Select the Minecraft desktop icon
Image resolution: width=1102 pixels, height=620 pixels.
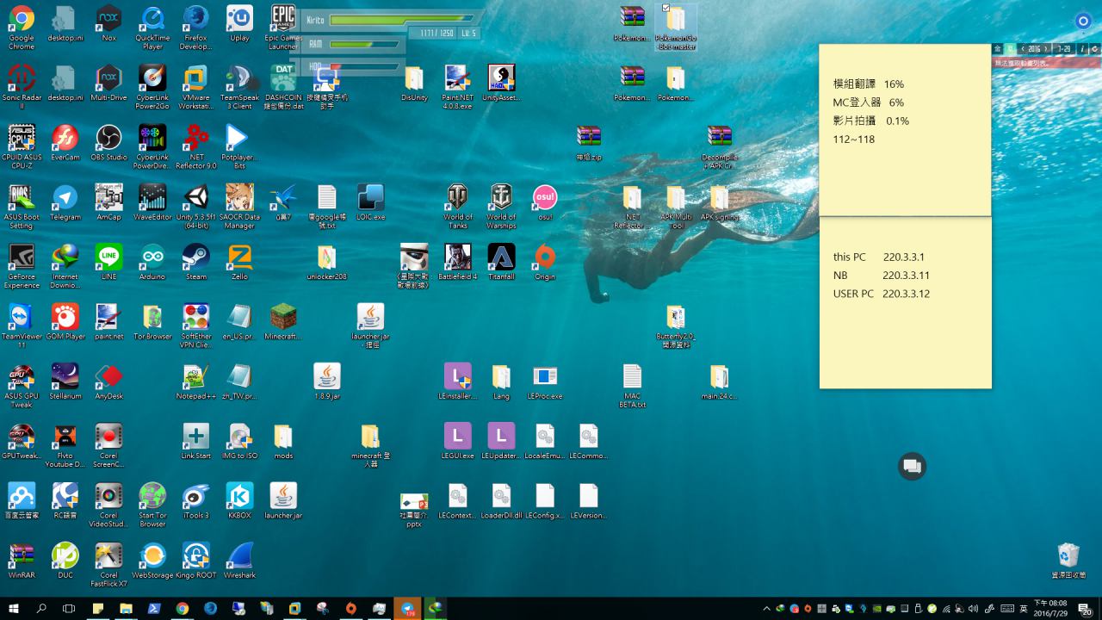click(x=283, y=317)
